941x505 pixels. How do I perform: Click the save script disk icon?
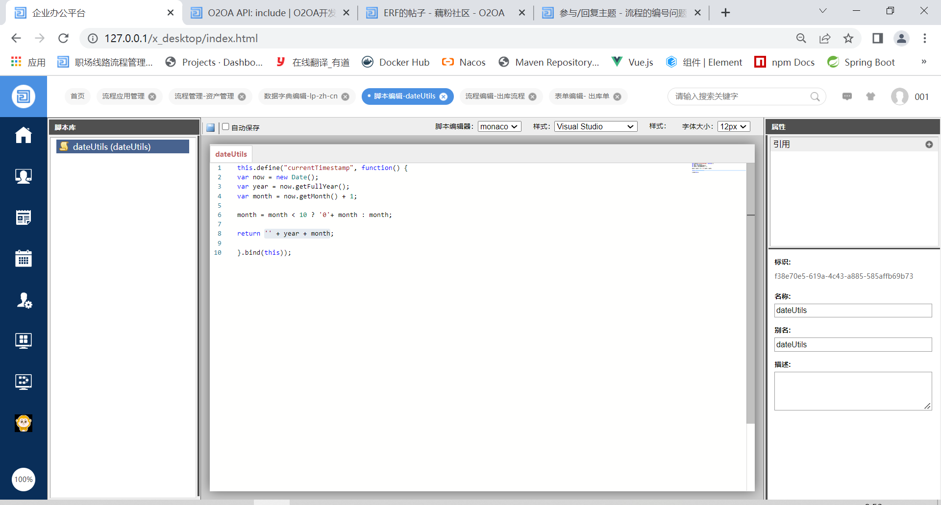(211, 127)
